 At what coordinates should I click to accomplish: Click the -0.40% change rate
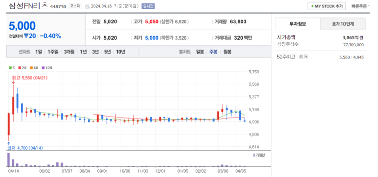pos(50,36)
